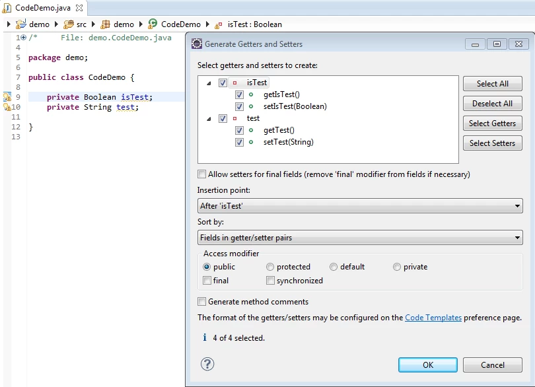The width and height of the screenshot is (535, 387).
Task: Uncheck the getTest() checkbox
Action: (x=239, y=130)
